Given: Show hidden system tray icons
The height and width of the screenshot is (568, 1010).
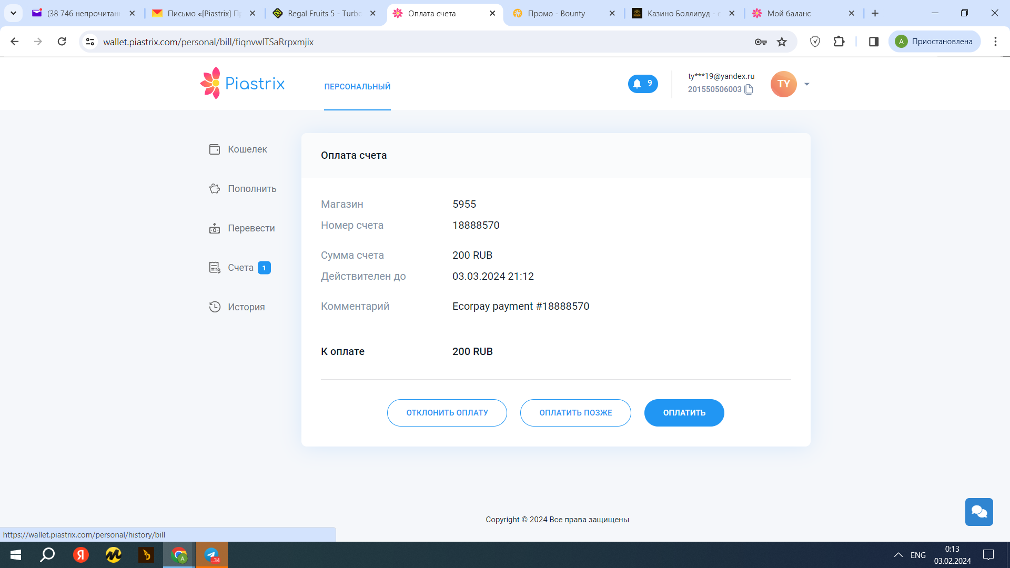Looking at the screenshot, I should click(898, 555).
